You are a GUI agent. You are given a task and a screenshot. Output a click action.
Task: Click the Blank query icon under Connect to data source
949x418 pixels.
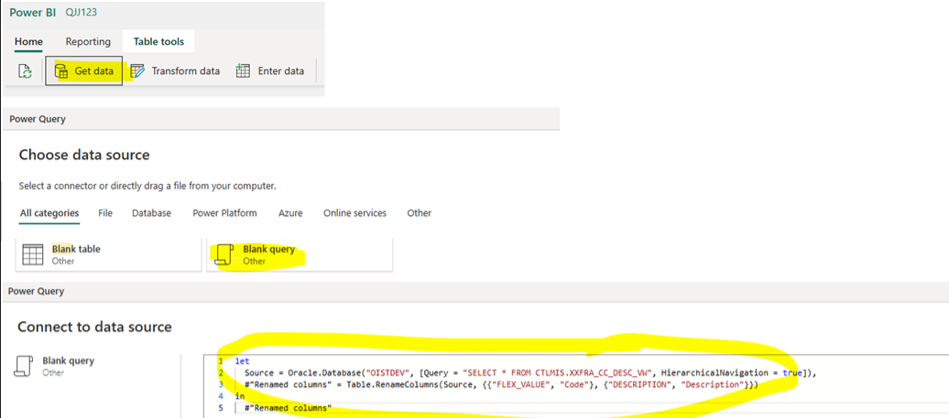pos(24,367)
